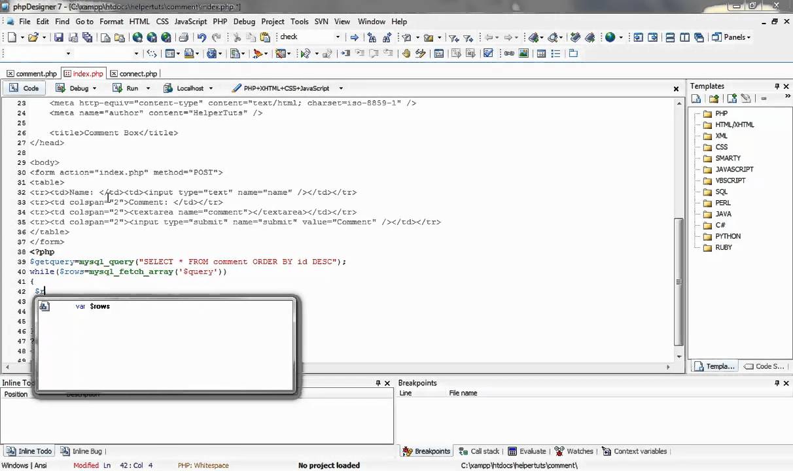Click the Redo arrow icon
The image size is (793, 471).
(217, 37)
